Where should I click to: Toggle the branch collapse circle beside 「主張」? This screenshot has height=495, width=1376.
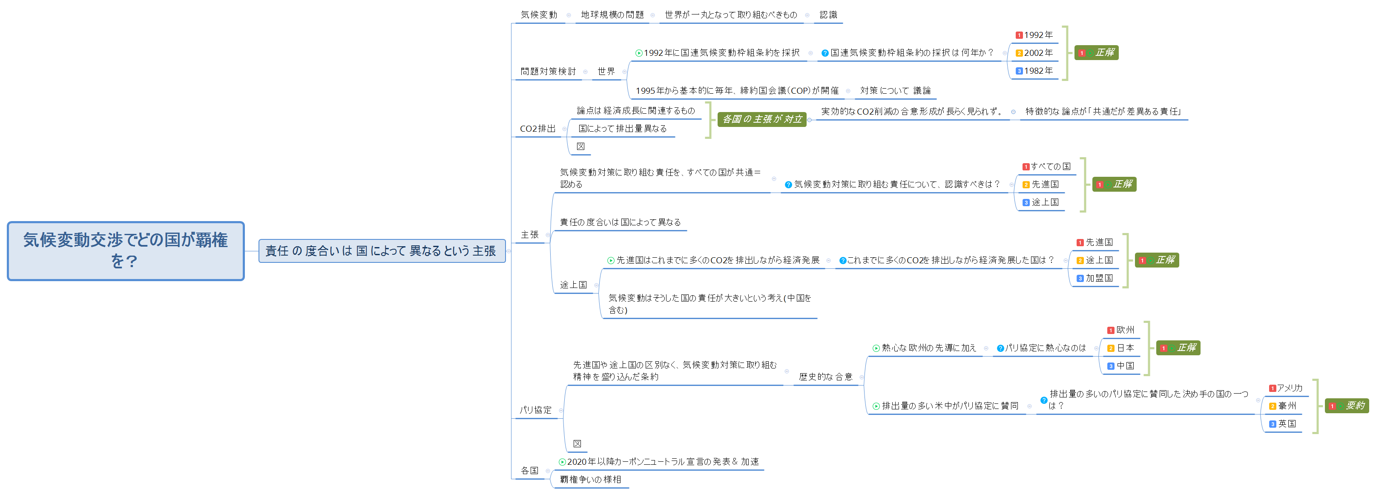[x=548, y=235]
